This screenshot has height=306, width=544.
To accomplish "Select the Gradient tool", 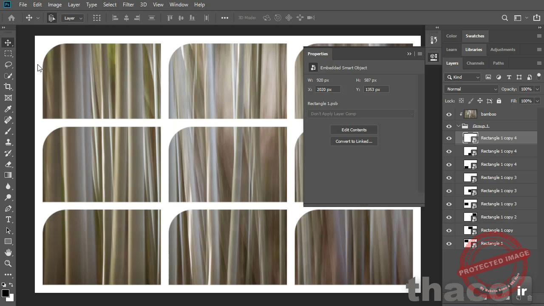I will [8, 176].
